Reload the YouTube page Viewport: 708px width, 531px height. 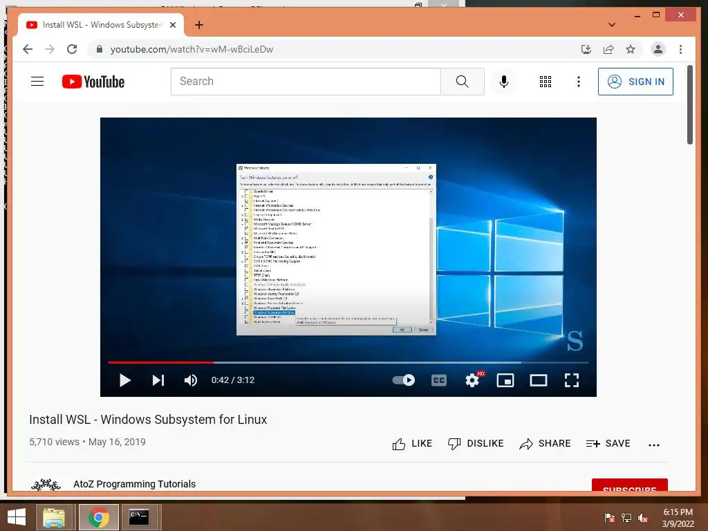[72, 49]
